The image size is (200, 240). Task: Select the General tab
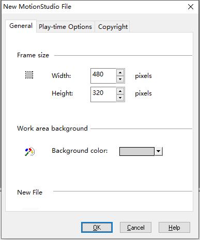21,26
